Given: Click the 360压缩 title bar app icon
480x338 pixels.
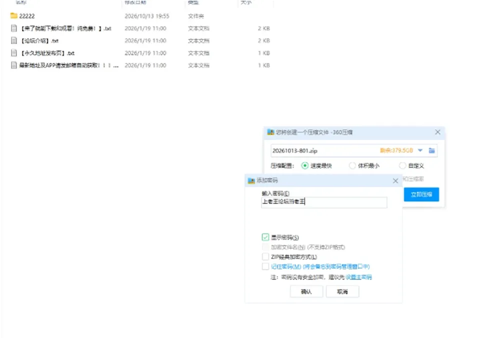Looking at the screenshot, I should pyautogui.click(x=270, y=132).
